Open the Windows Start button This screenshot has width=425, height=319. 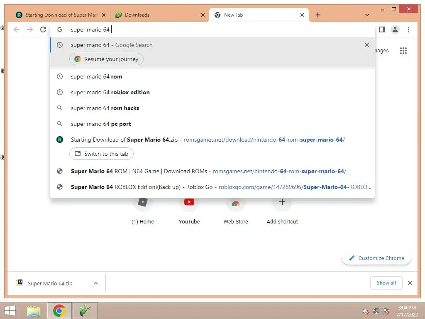(x=10, y=311)
